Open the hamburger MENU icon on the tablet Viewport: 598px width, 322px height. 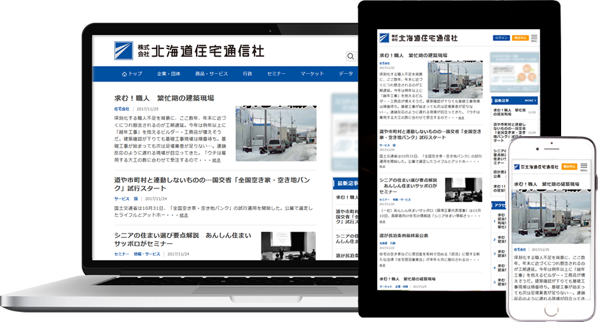click(x=534, y=38)
